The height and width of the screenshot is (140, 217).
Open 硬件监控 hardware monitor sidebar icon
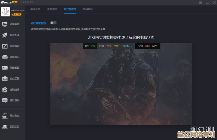5,24
